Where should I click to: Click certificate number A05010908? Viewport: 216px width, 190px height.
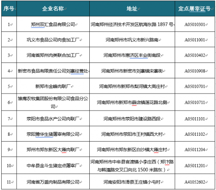tap(195, 71)
